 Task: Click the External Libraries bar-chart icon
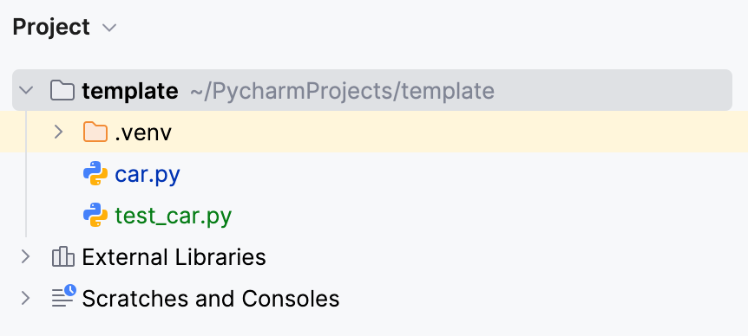pyautogui.click(x=63, y=256)
